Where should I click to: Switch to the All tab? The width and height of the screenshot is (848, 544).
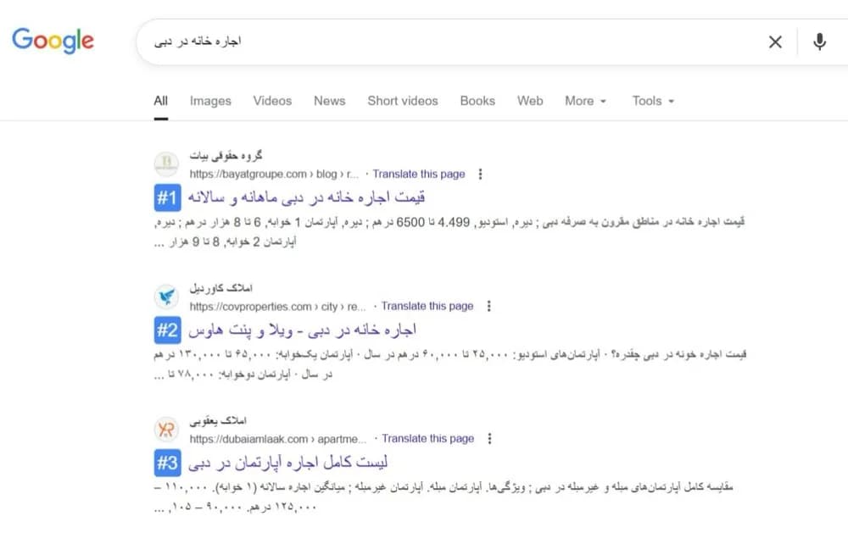160,101
